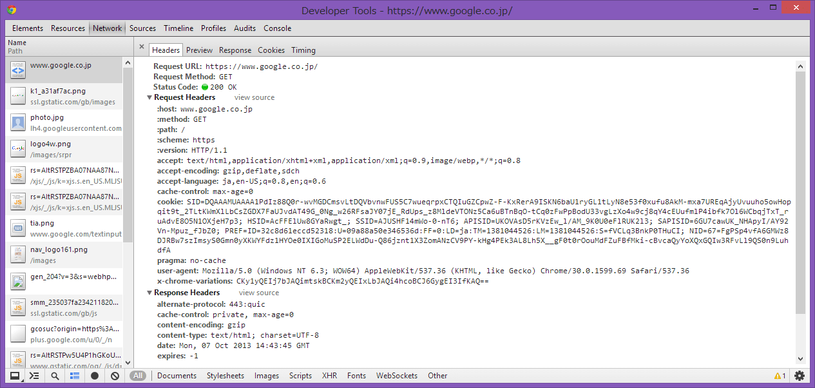
Task: Click the thumbnail icon of photo.jpg
Action: pos(18,122)
